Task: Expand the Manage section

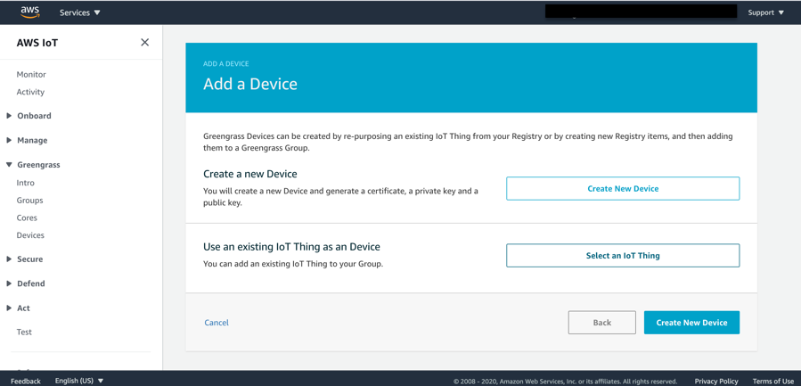Action: (x=27, y=141)
